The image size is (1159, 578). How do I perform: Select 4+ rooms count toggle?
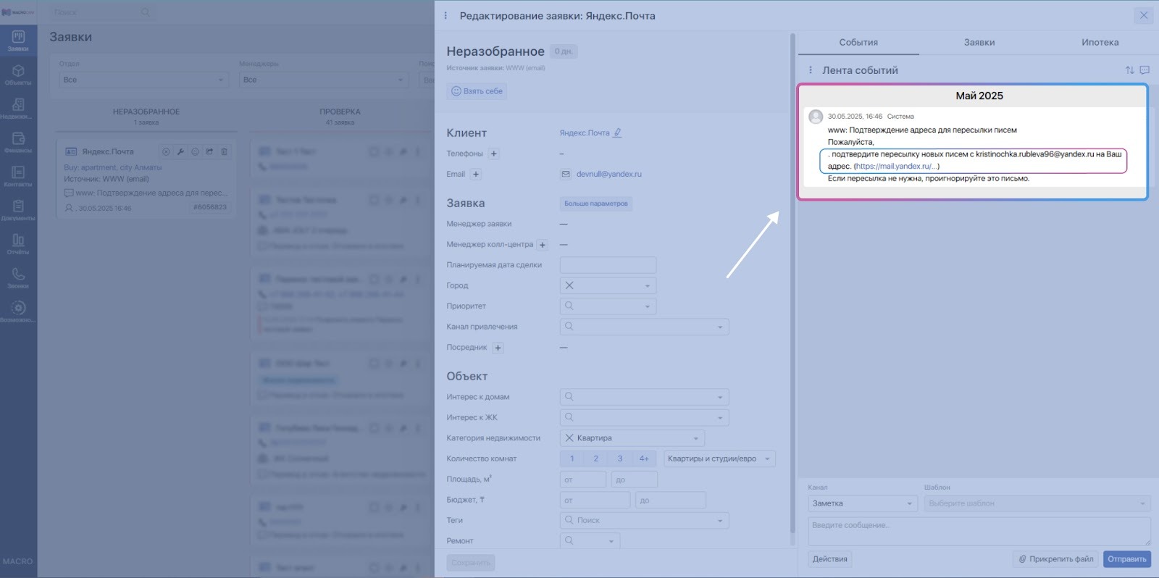tap(644, 458)
